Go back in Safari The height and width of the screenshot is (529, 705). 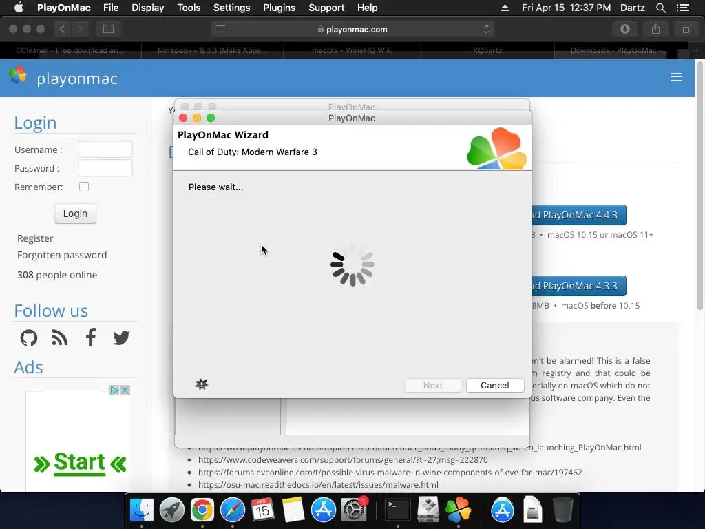click(63, 29)
